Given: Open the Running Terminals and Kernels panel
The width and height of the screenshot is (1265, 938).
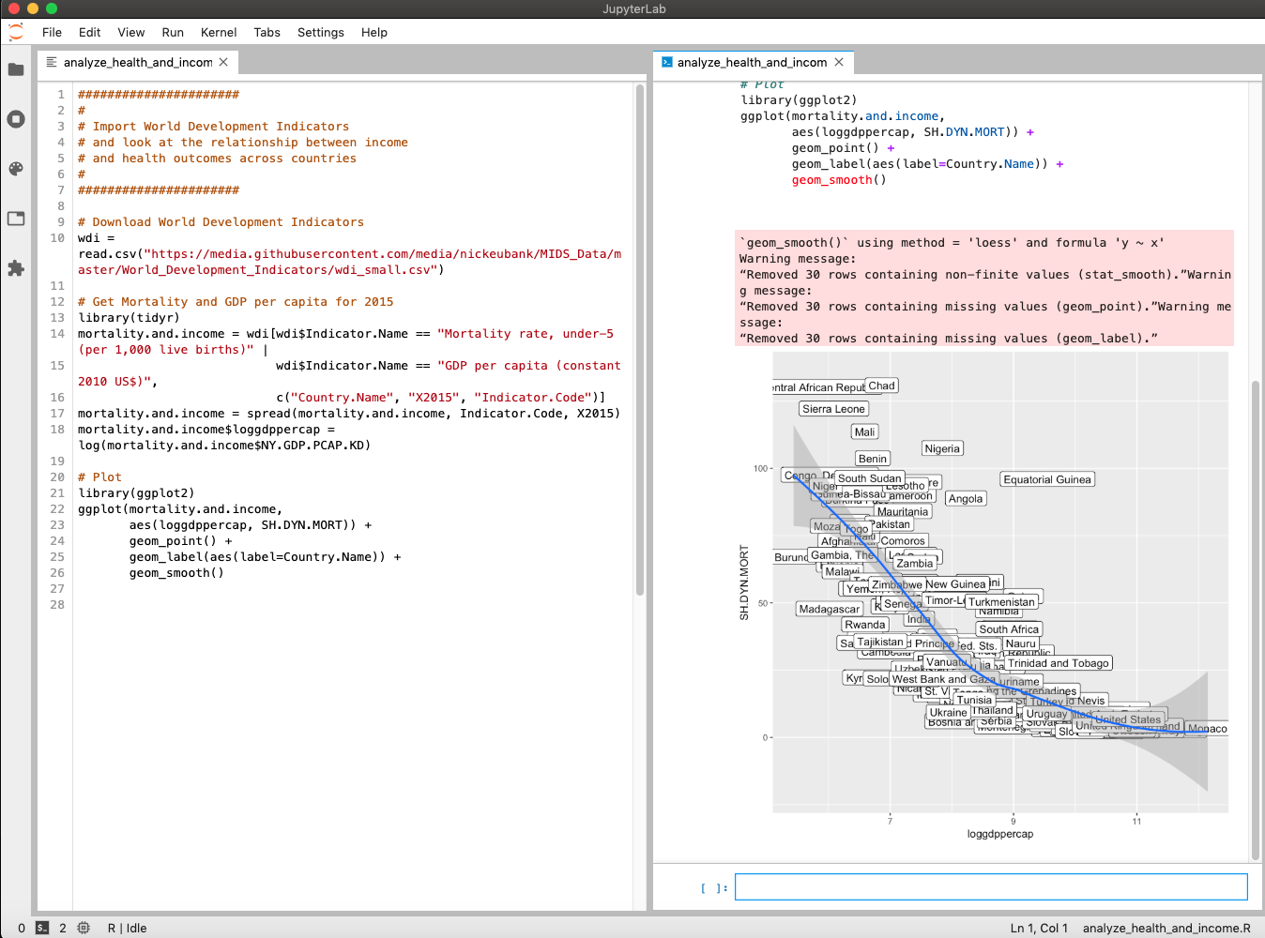Looking at the screenshot, I should (x=15, y=119).
